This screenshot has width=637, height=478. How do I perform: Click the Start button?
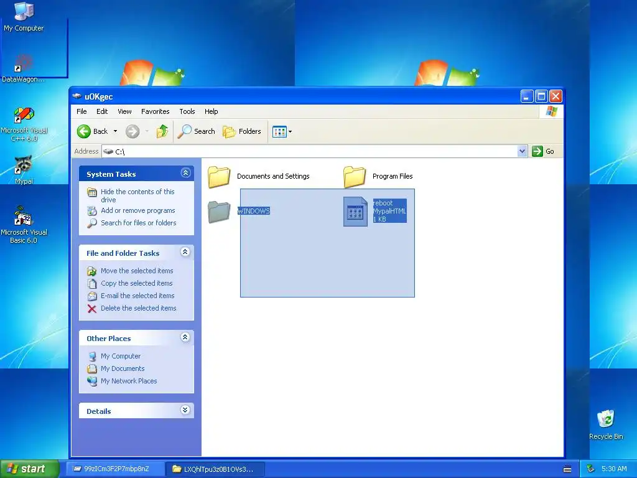pos(30,469)
